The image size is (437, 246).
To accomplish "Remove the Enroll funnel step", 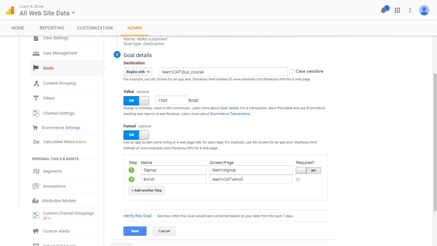I will 297,179.
